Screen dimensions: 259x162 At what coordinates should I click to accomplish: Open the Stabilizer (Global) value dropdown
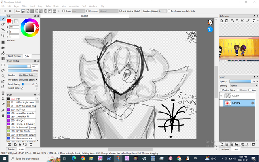[x=162, y=11]
